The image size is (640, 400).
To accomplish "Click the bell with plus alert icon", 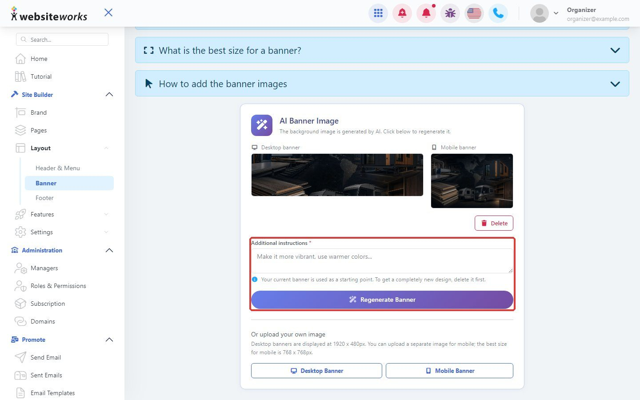I will pyautogui.click(x=402, y=13).
